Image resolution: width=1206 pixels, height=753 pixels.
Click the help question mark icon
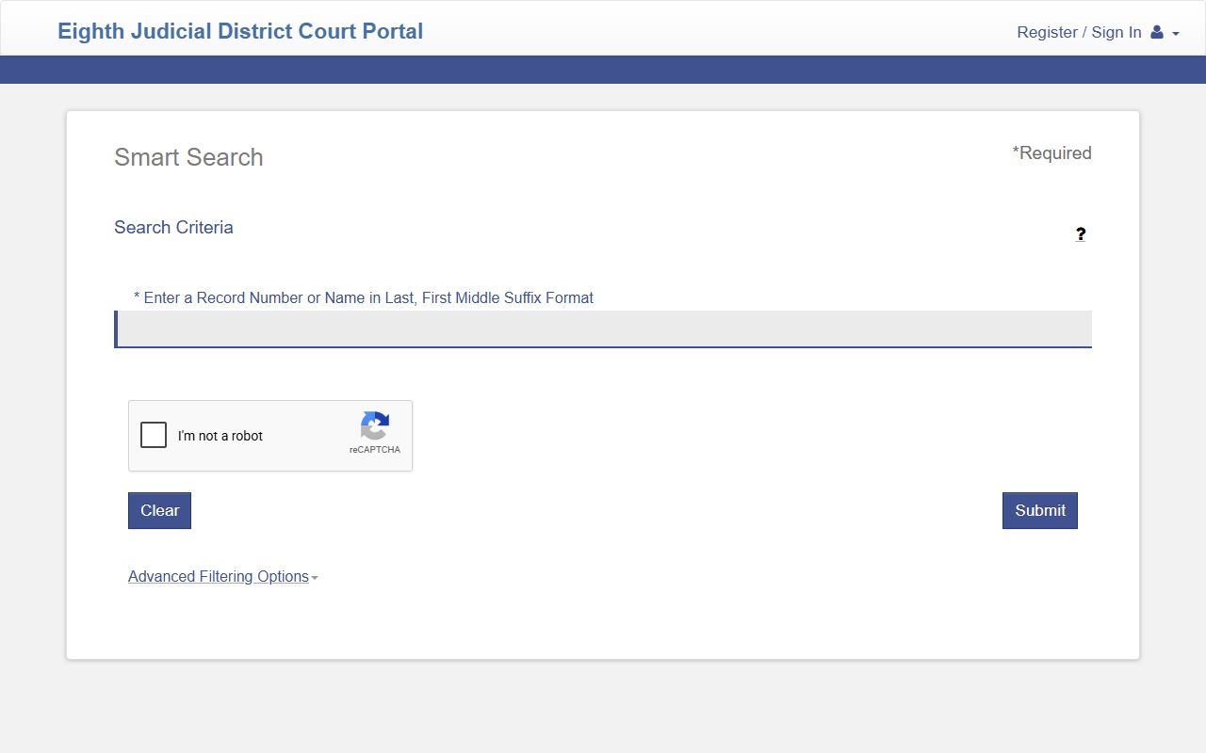point(1081,234)
